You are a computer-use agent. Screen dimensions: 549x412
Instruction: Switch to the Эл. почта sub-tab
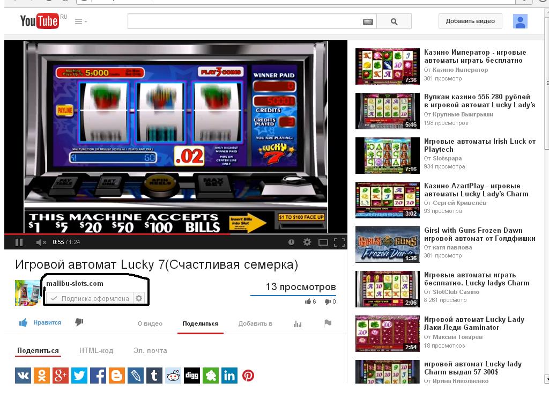[x=150, y=350]
